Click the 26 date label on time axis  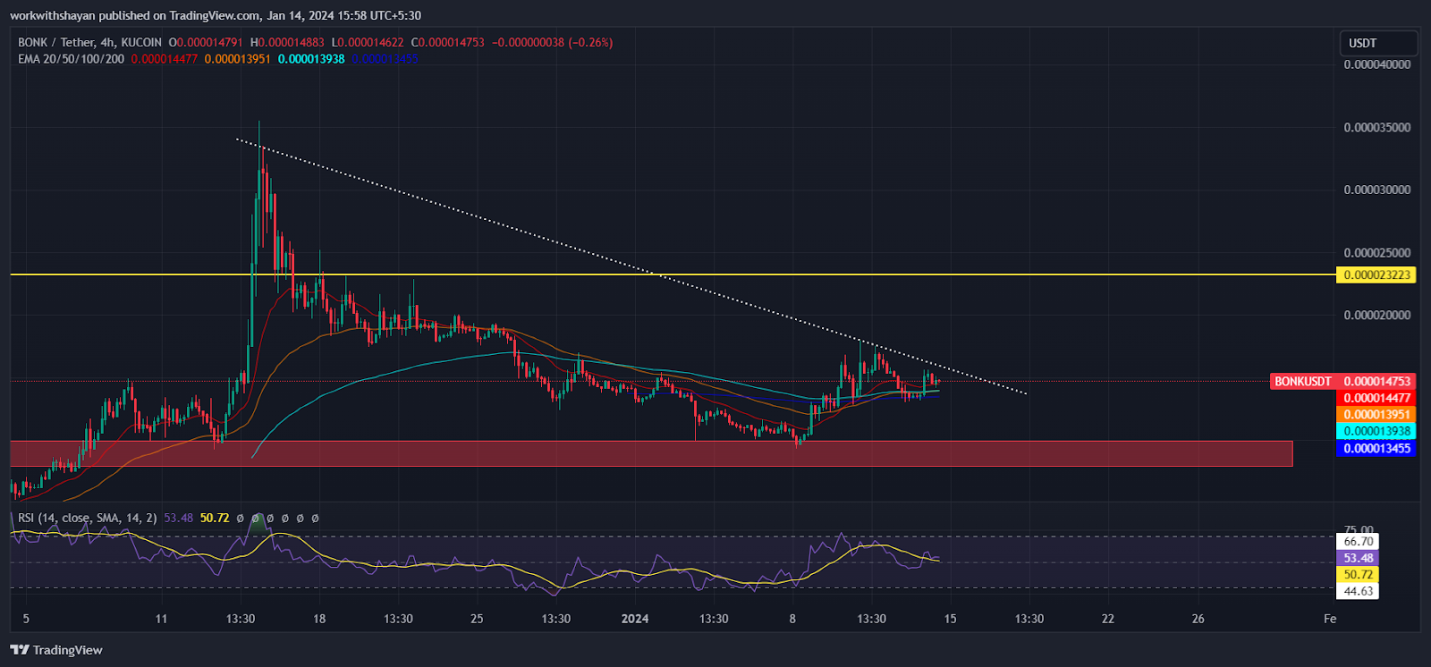point(1198,619)
